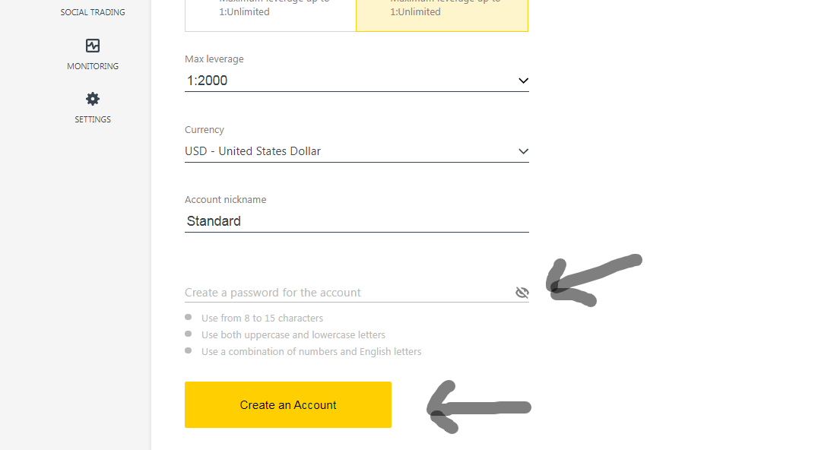Select SETTINGS text in sidebar
Screen dimensions: 815x450
(93, 119)
